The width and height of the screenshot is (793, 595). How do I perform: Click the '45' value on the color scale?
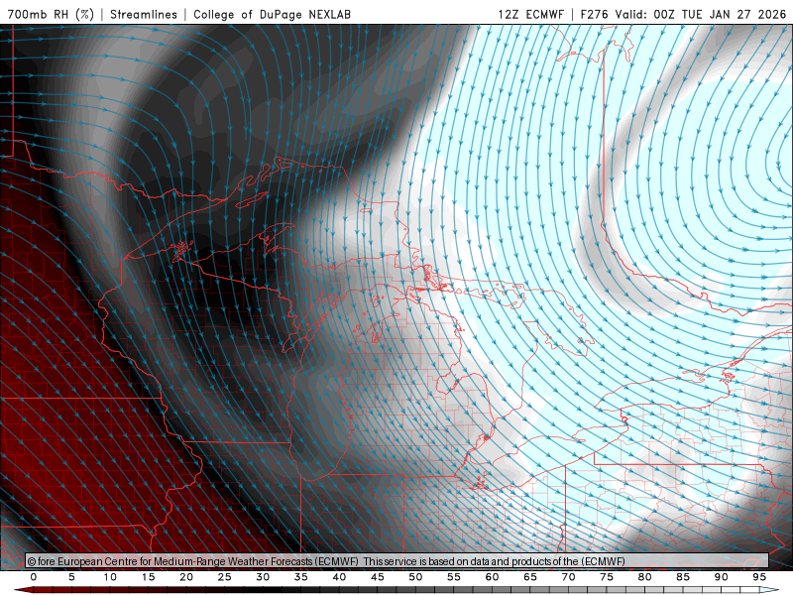378,577
